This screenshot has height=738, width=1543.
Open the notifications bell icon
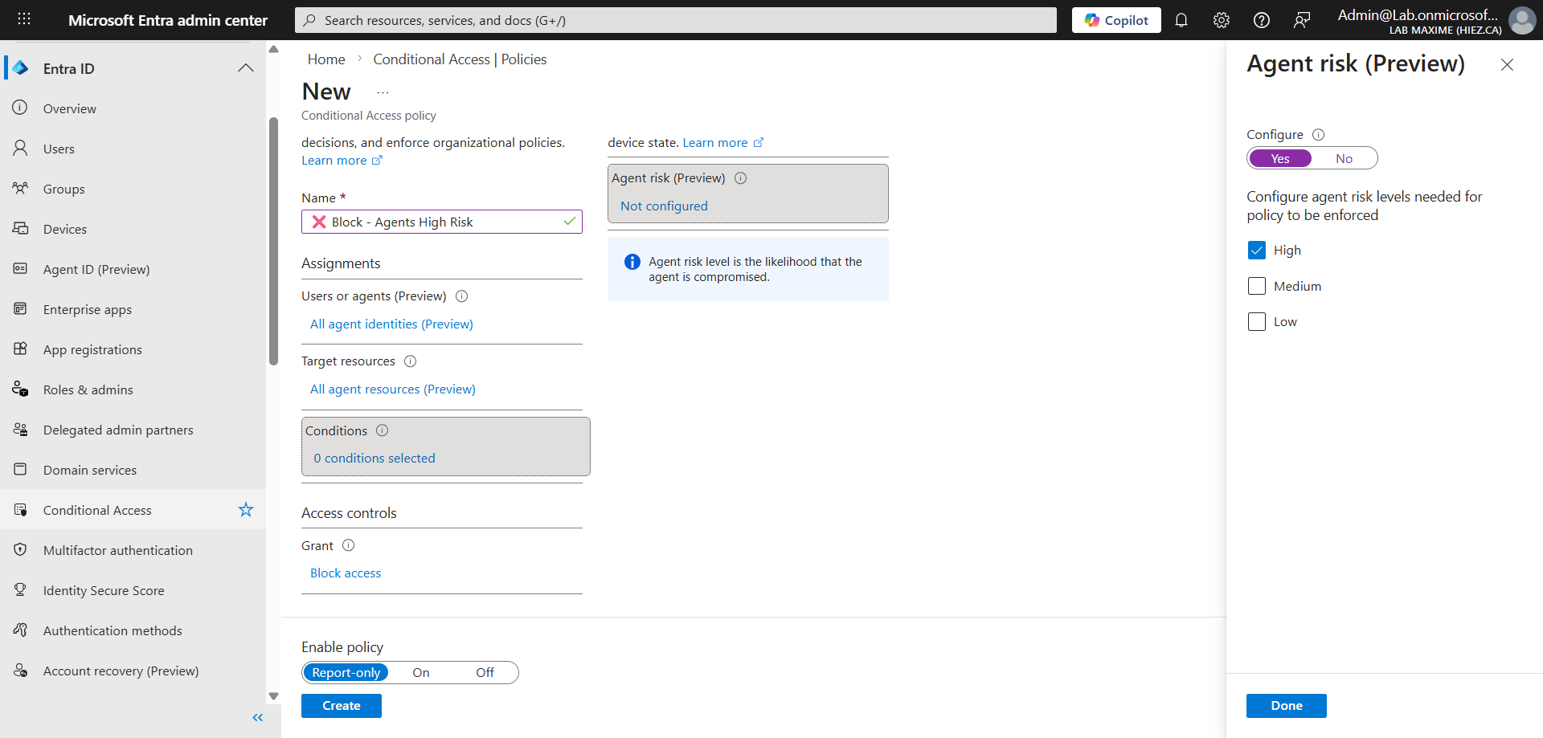pyautogui.click(x=1181, y=21)
